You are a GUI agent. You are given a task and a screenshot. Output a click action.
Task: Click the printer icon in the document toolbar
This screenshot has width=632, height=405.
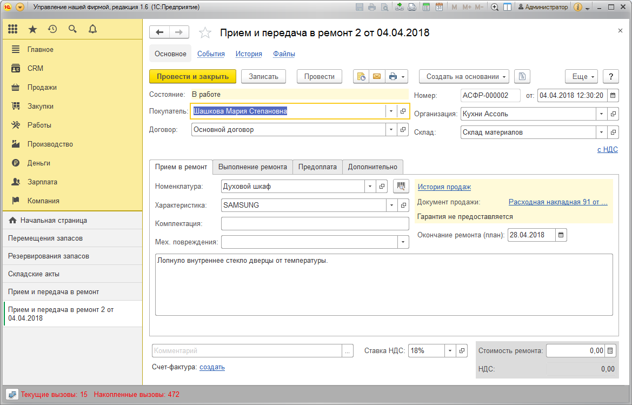pos(393,77)
